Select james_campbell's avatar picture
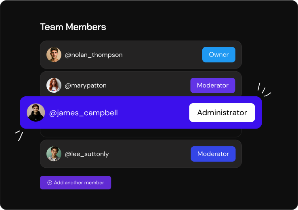The image size is (298, 210). coord(36,113)
